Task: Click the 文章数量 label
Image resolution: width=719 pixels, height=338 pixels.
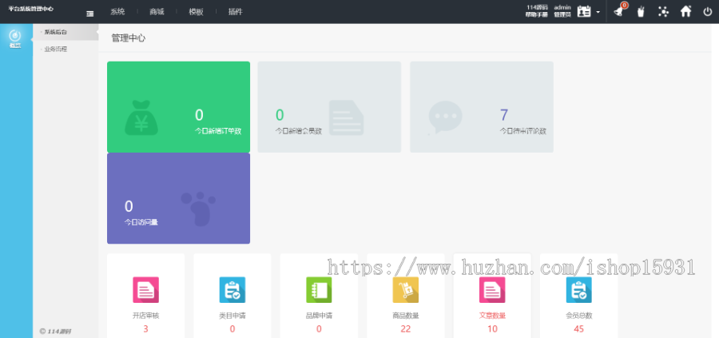Action: click(492, 316)
